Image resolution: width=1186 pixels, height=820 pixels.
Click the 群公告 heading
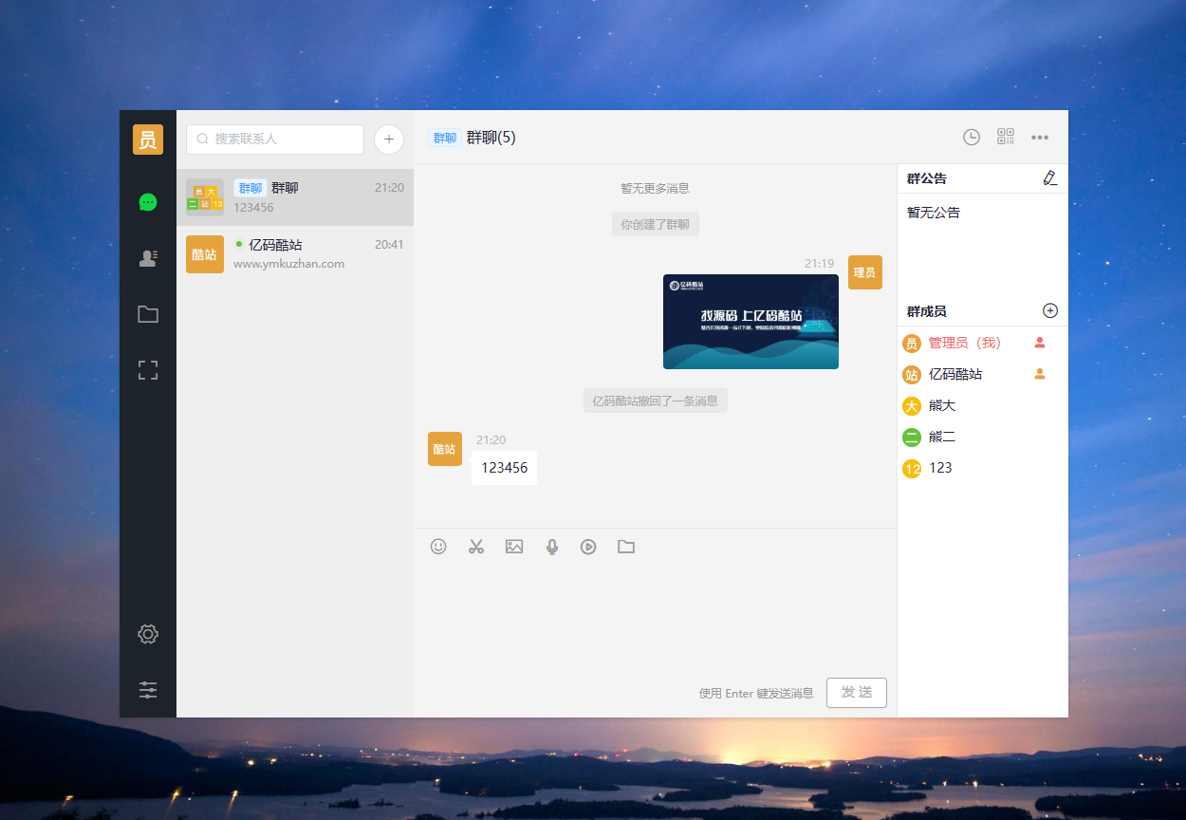(927, 178)
